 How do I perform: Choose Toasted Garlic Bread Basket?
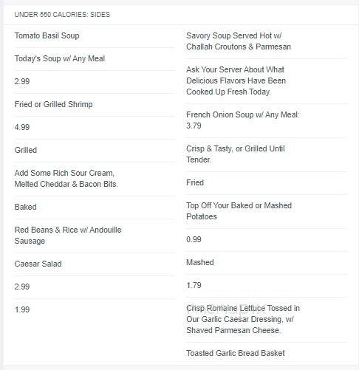pos(236,353)
